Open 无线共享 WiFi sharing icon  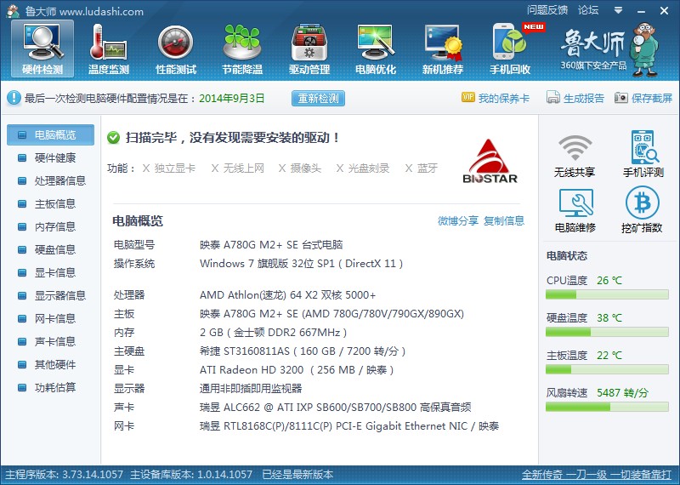[575, 155]
